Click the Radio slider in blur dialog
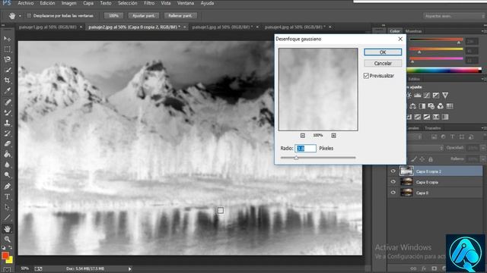The image size is (487, 273). pos(318,158)
